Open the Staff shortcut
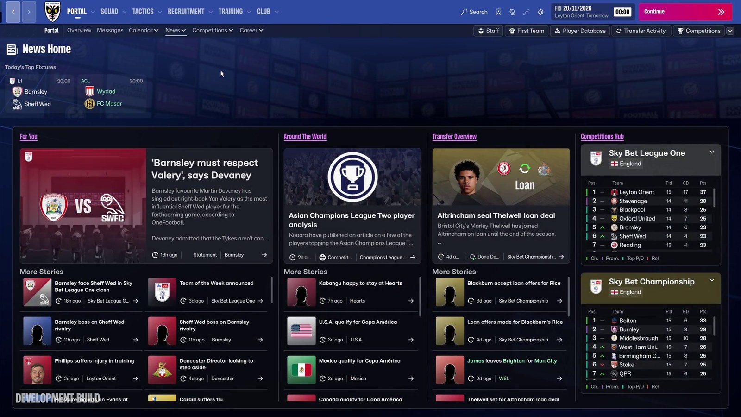 [x=488, y=31]
